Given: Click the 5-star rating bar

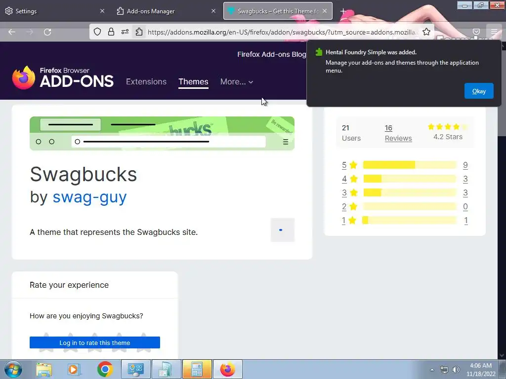Looking at the screenshot, I should [410, 165].
